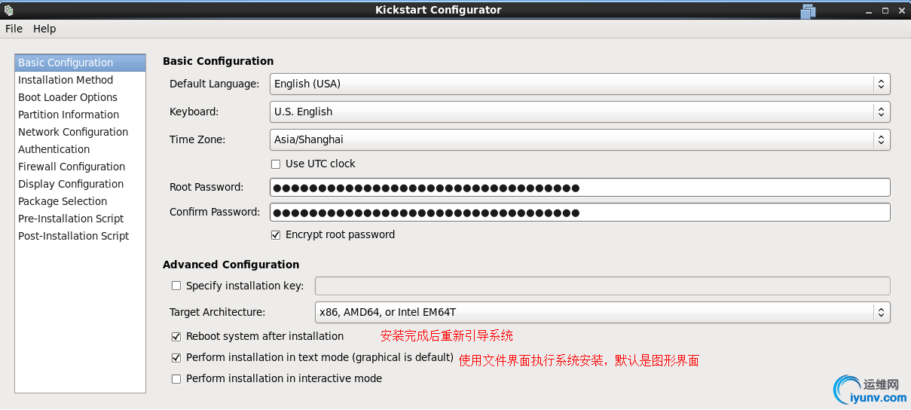Open Network Configuration section
The height and width of the screenshot is (410, 911).
pos(80,132)
